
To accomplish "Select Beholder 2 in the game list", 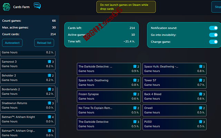I will click(28, 78).
